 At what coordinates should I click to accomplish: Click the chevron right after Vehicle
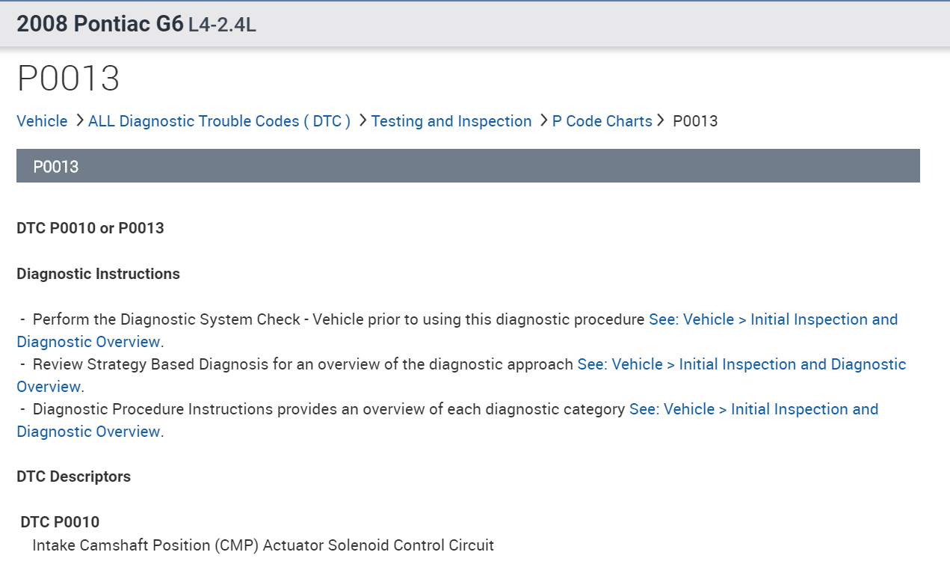tap(78, 121)
